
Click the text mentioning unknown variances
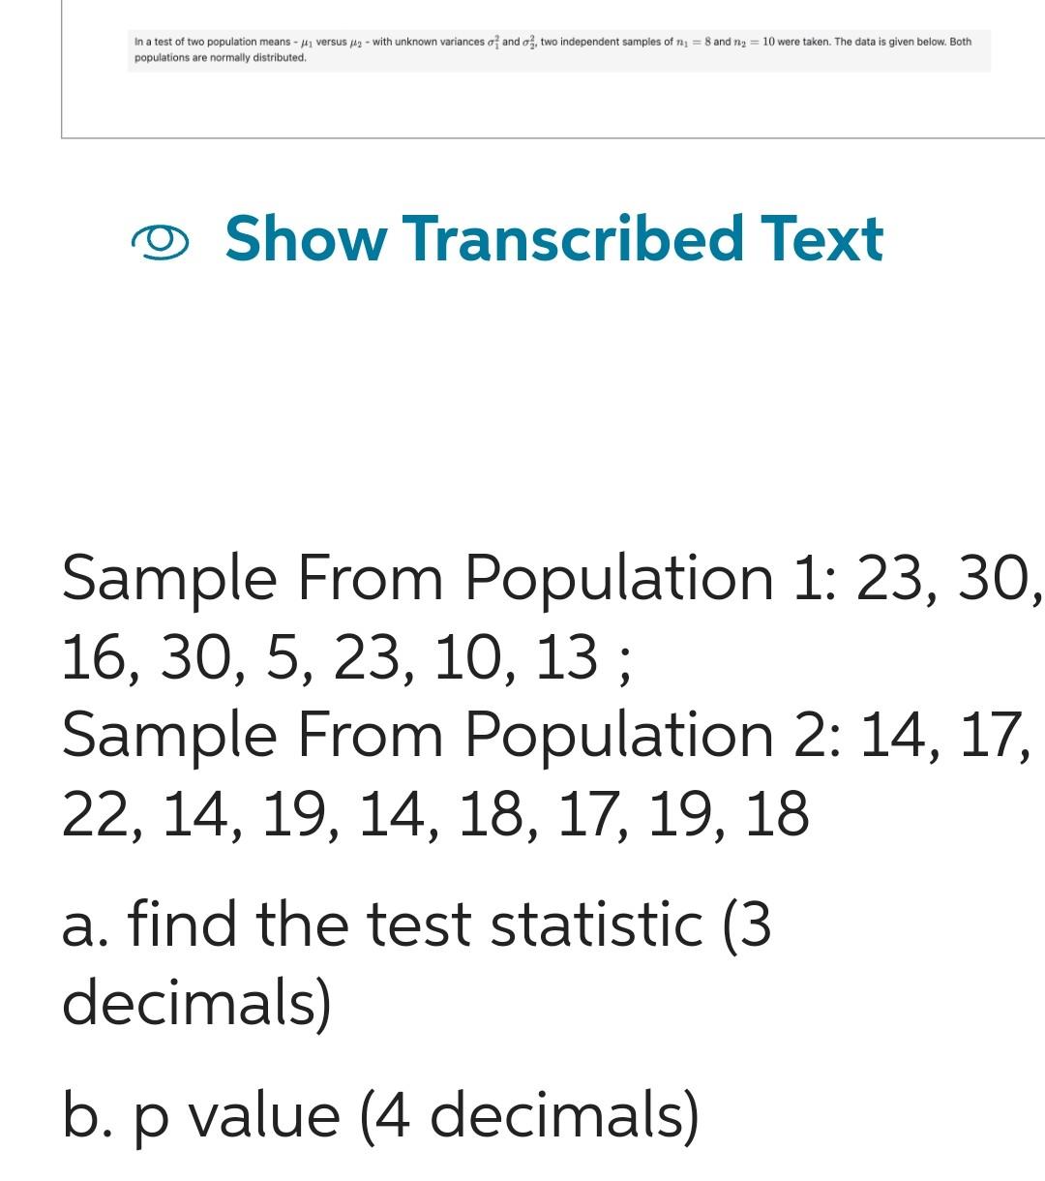[x=445, y=42]
